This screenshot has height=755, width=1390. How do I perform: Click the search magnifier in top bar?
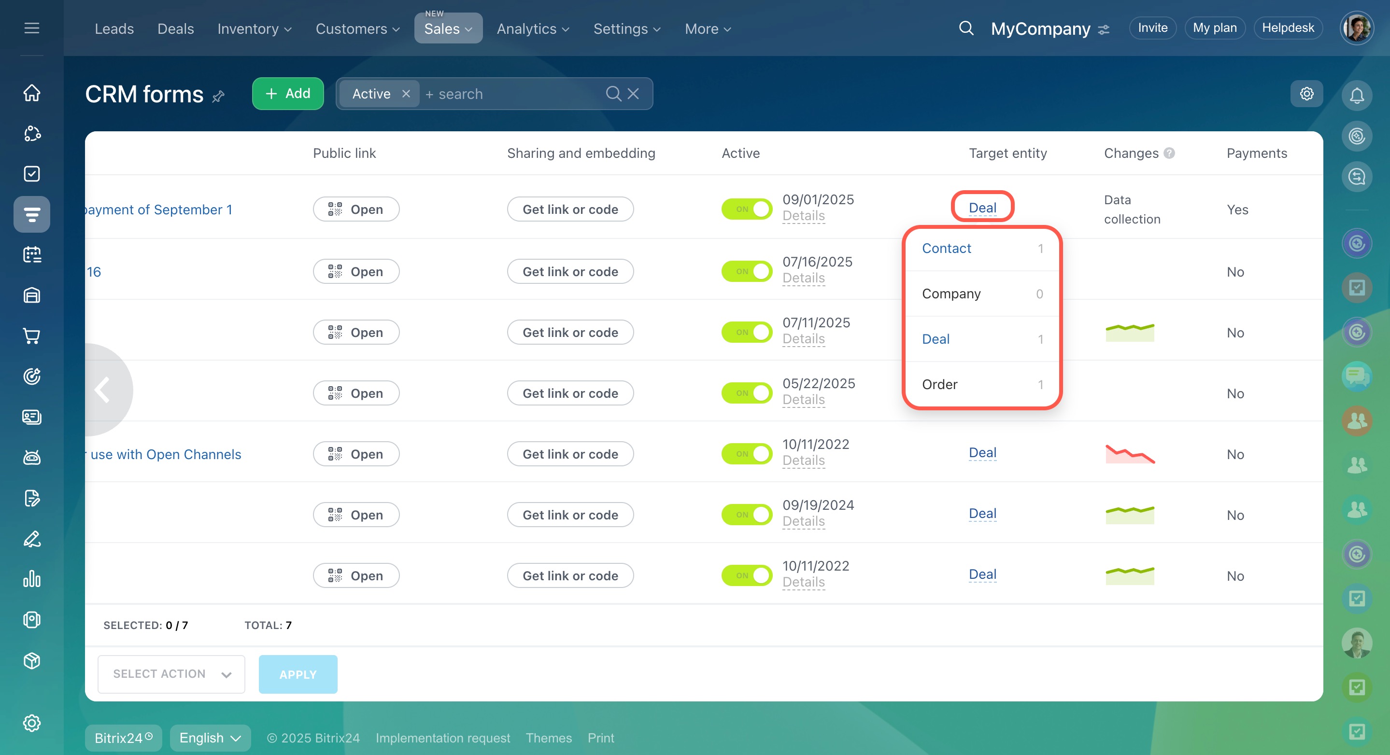click(x=966, y=28)
